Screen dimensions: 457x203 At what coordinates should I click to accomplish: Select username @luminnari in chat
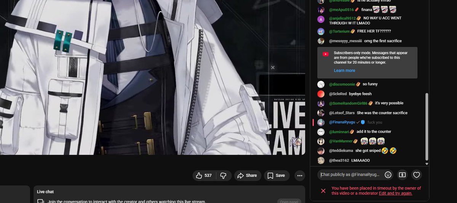[339, 131]
